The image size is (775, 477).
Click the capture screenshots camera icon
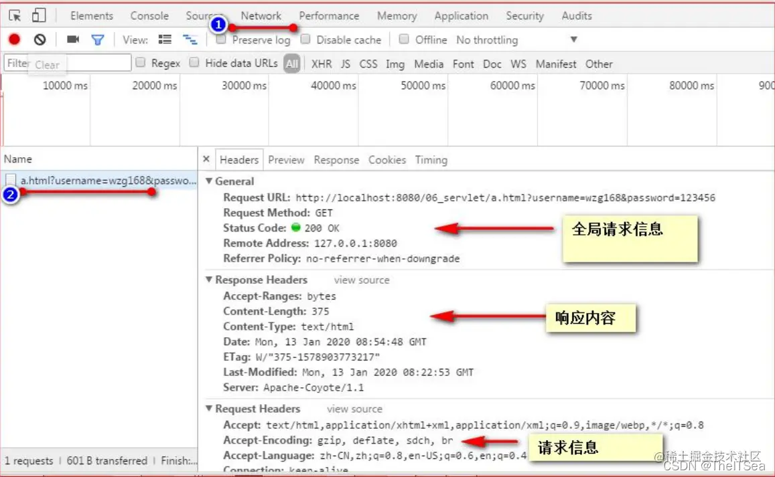tap(73, 39)
